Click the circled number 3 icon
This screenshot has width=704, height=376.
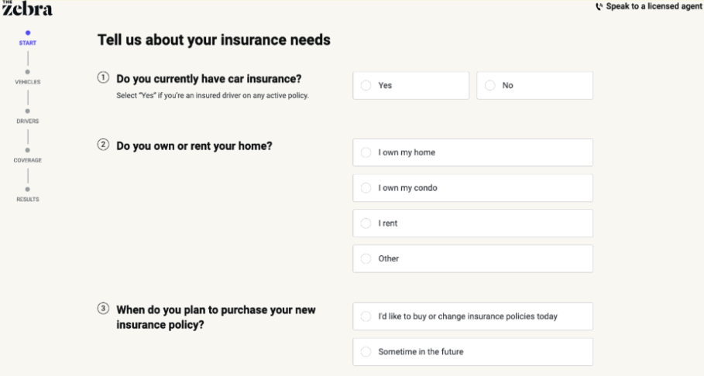point(103,309)
